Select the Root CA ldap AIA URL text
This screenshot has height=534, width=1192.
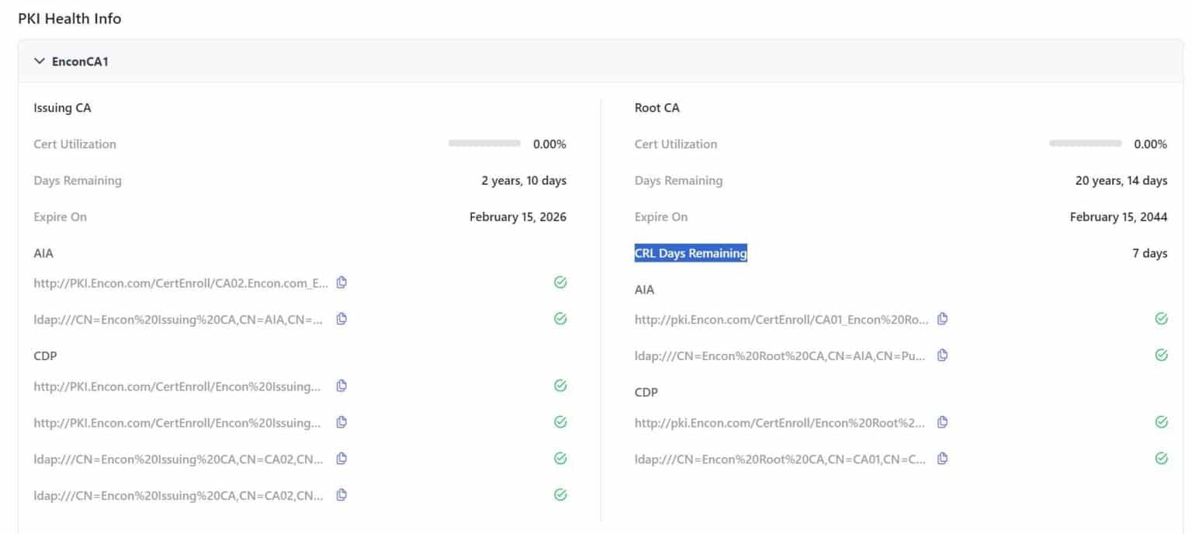pyautogui.click(x=780, y=355)
